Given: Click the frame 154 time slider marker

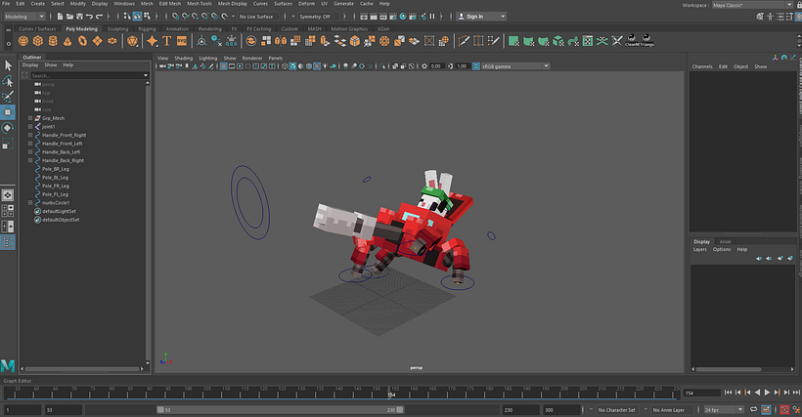Looking at the screenshot, I should pos(390,393).
